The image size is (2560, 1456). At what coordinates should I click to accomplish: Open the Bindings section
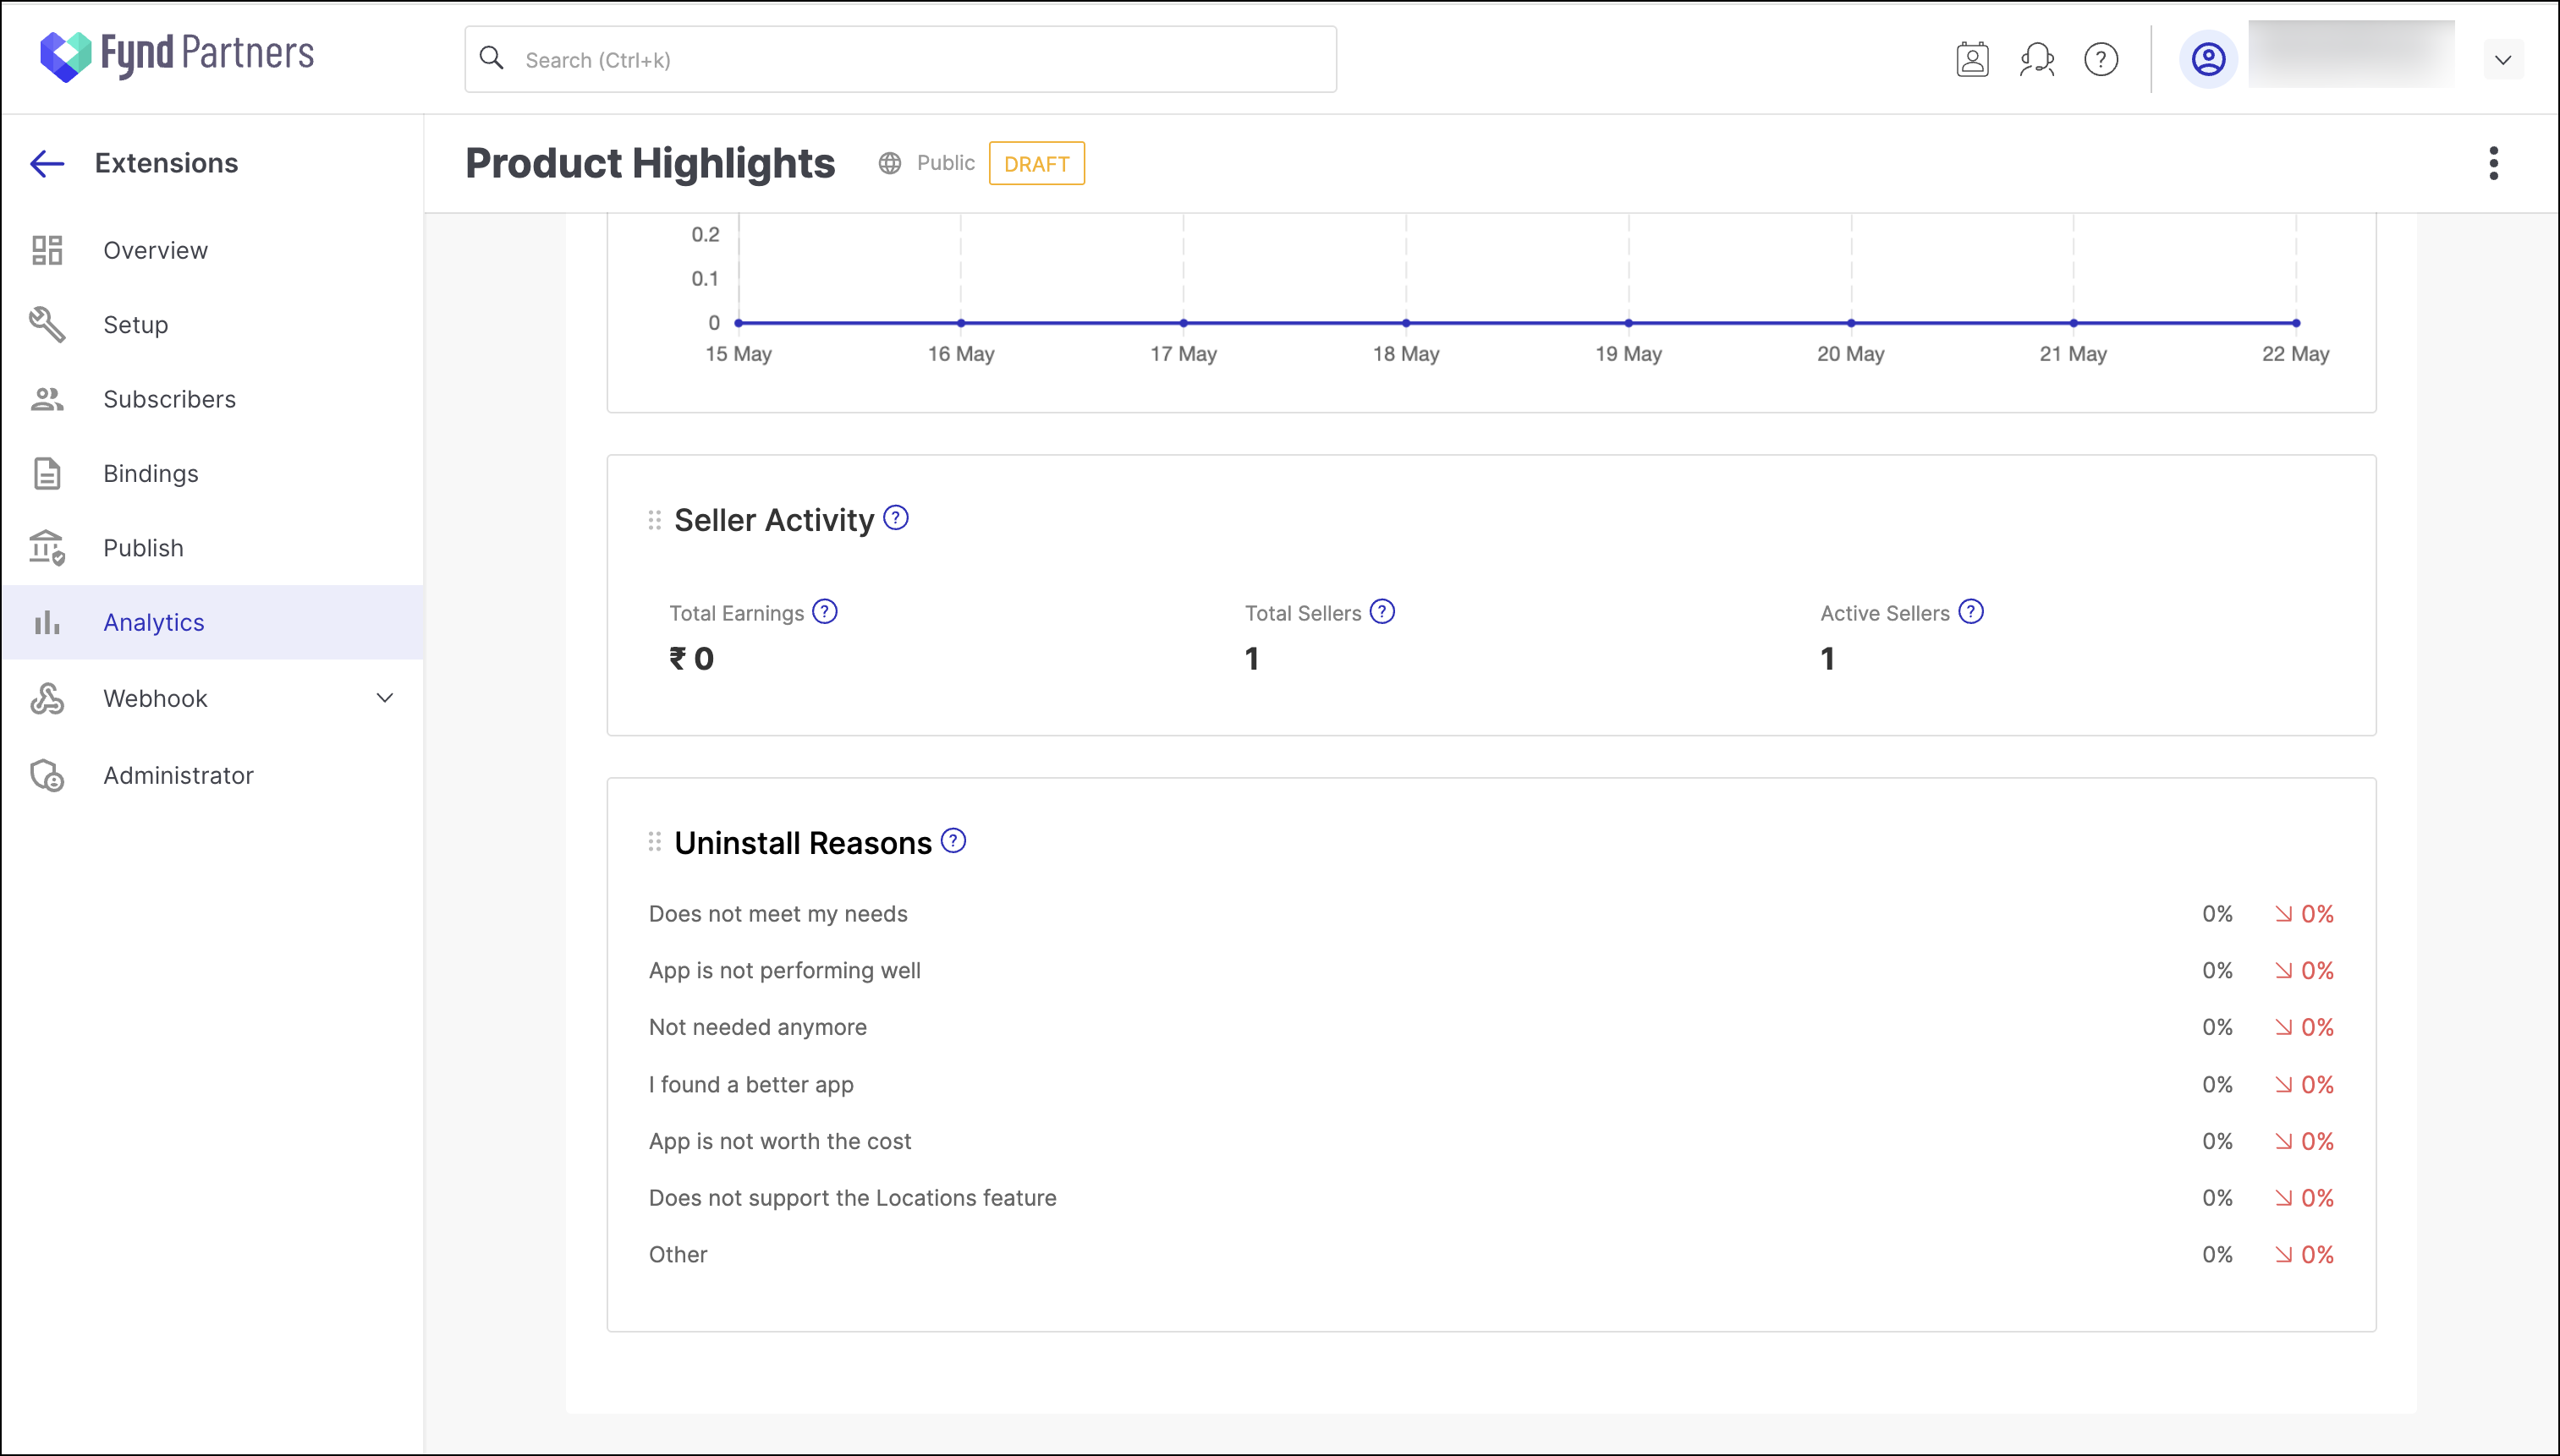pyautogui.click(x=212, y=473)
